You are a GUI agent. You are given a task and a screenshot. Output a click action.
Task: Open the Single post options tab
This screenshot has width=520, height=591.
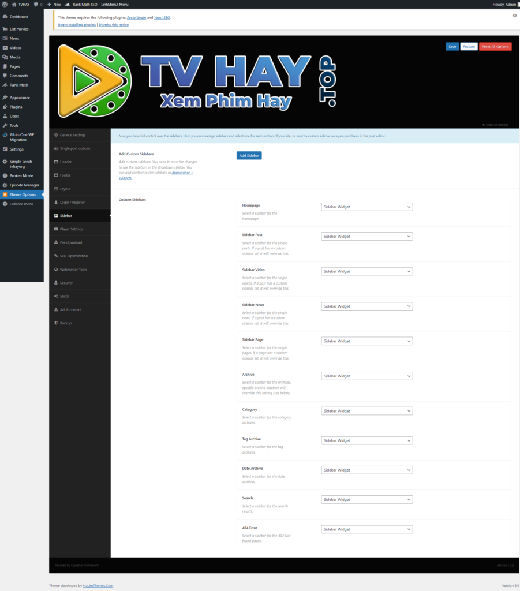[x=80, y=148]
